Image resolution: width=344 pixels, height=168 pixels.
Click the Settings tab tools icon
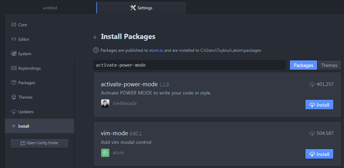(x=133, y=8)
